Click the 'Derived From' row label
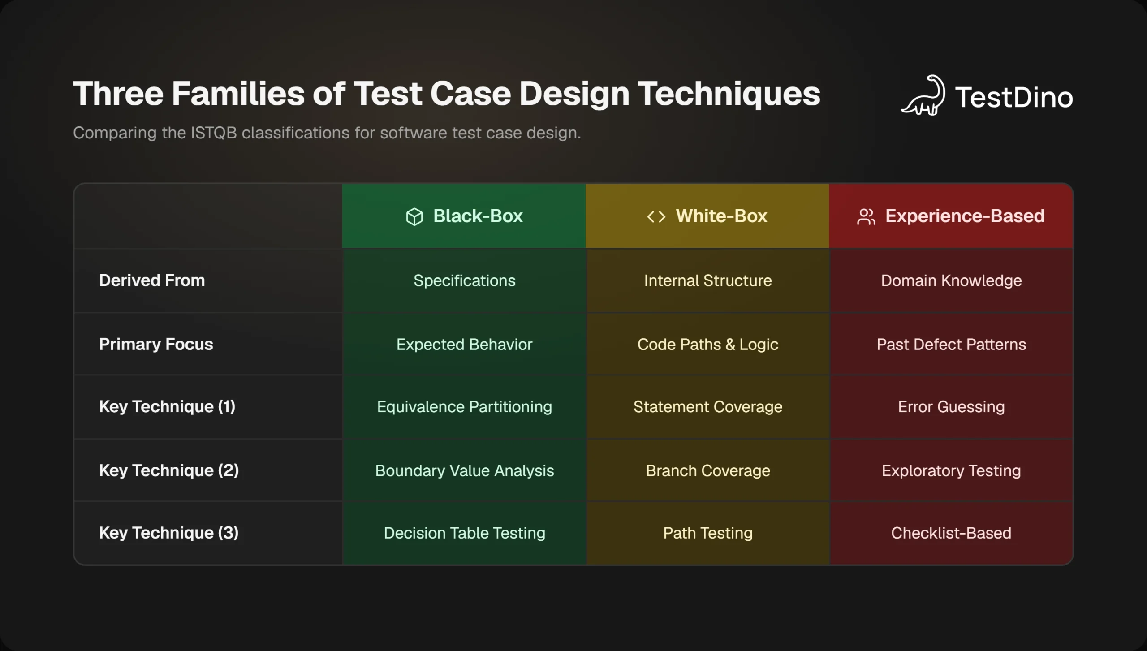Viewport: 1147px width, 651px height. pyautogui.click(x=152, y=280)
